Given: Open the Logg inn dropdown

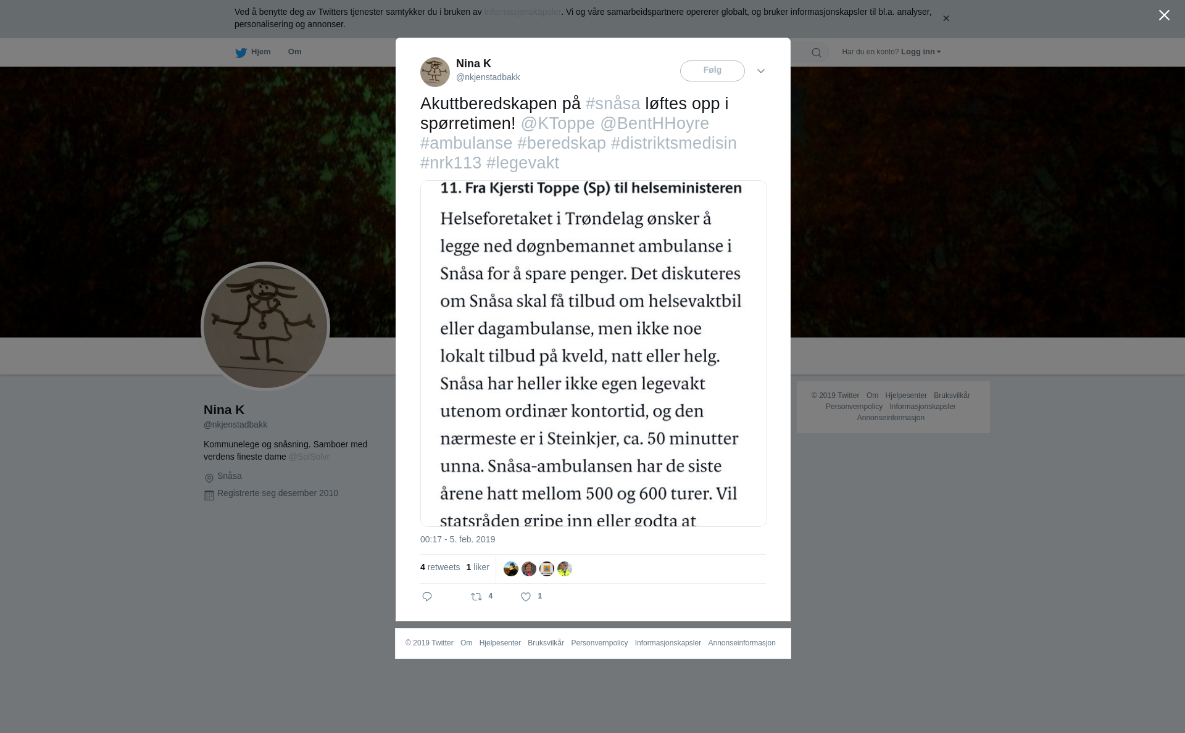Looking at the screenshot, I should 921,52.
